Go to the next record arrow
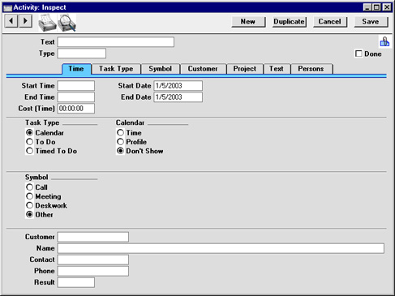The width and height of the screenshot is (395, 296). [25, 21]
